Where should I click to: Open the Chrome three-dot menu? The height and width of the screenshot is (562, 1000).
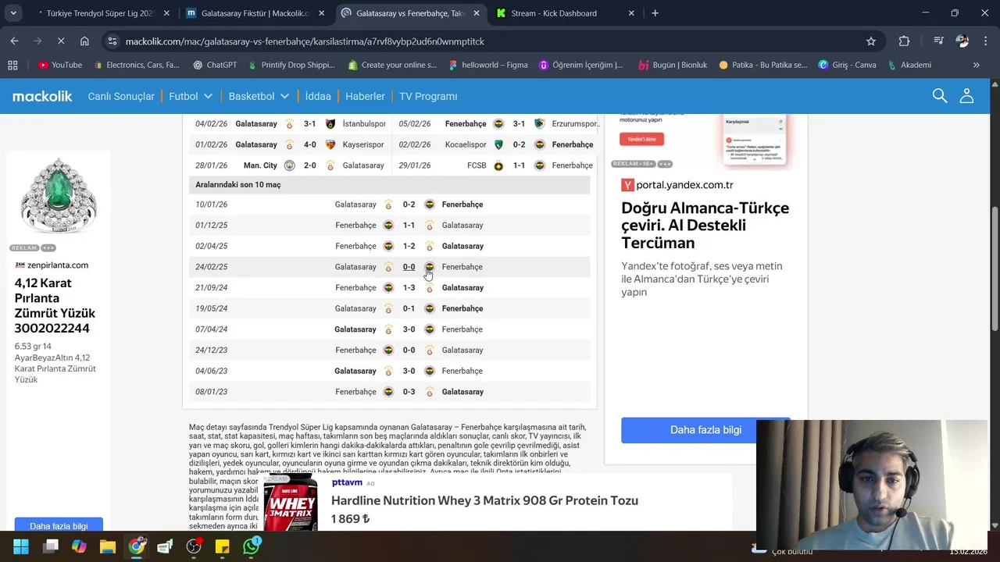(x=984, y=41)
